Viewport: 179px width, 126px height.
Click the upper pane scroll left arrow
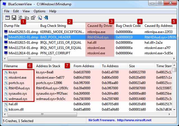(5, 59)
